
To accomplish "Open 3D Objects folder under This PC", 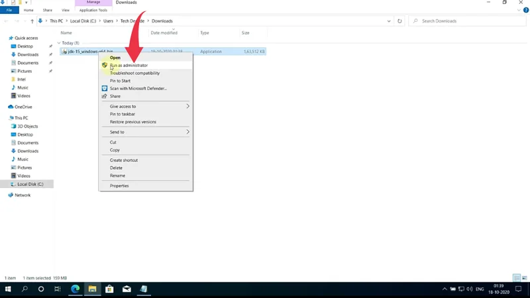I will [x=27, y=126].
